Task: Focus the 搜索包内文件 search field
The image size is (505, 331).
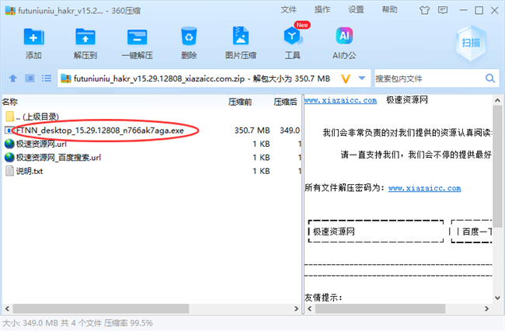Action: point(428,78)
